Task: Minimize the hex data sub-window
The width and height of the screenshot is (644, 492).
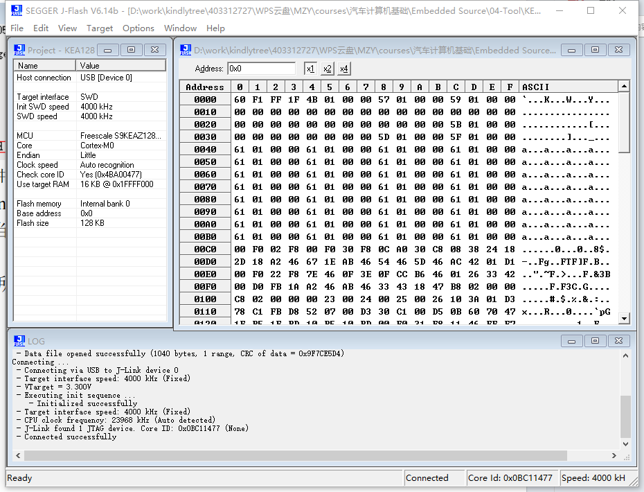Action: point(571,50)
